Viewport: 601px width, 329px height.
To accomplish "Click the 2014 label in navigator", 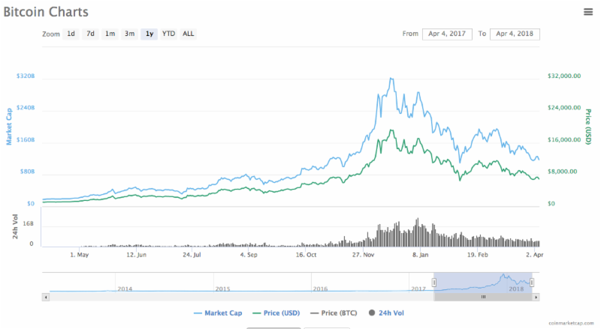I will [125, 289].
